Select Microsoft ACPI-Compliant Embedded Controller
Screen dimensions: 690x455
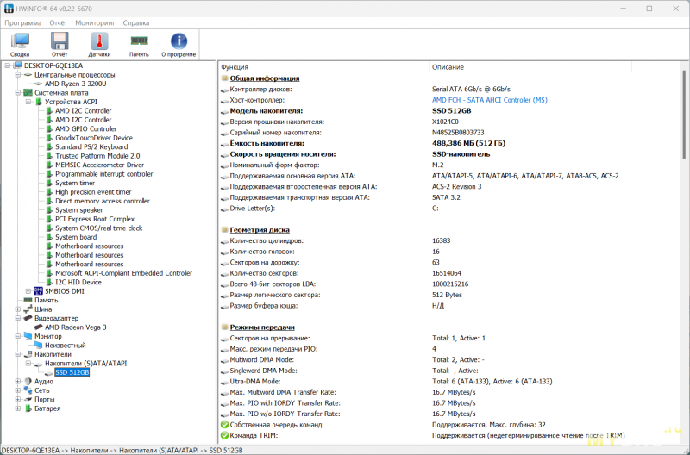123,273
